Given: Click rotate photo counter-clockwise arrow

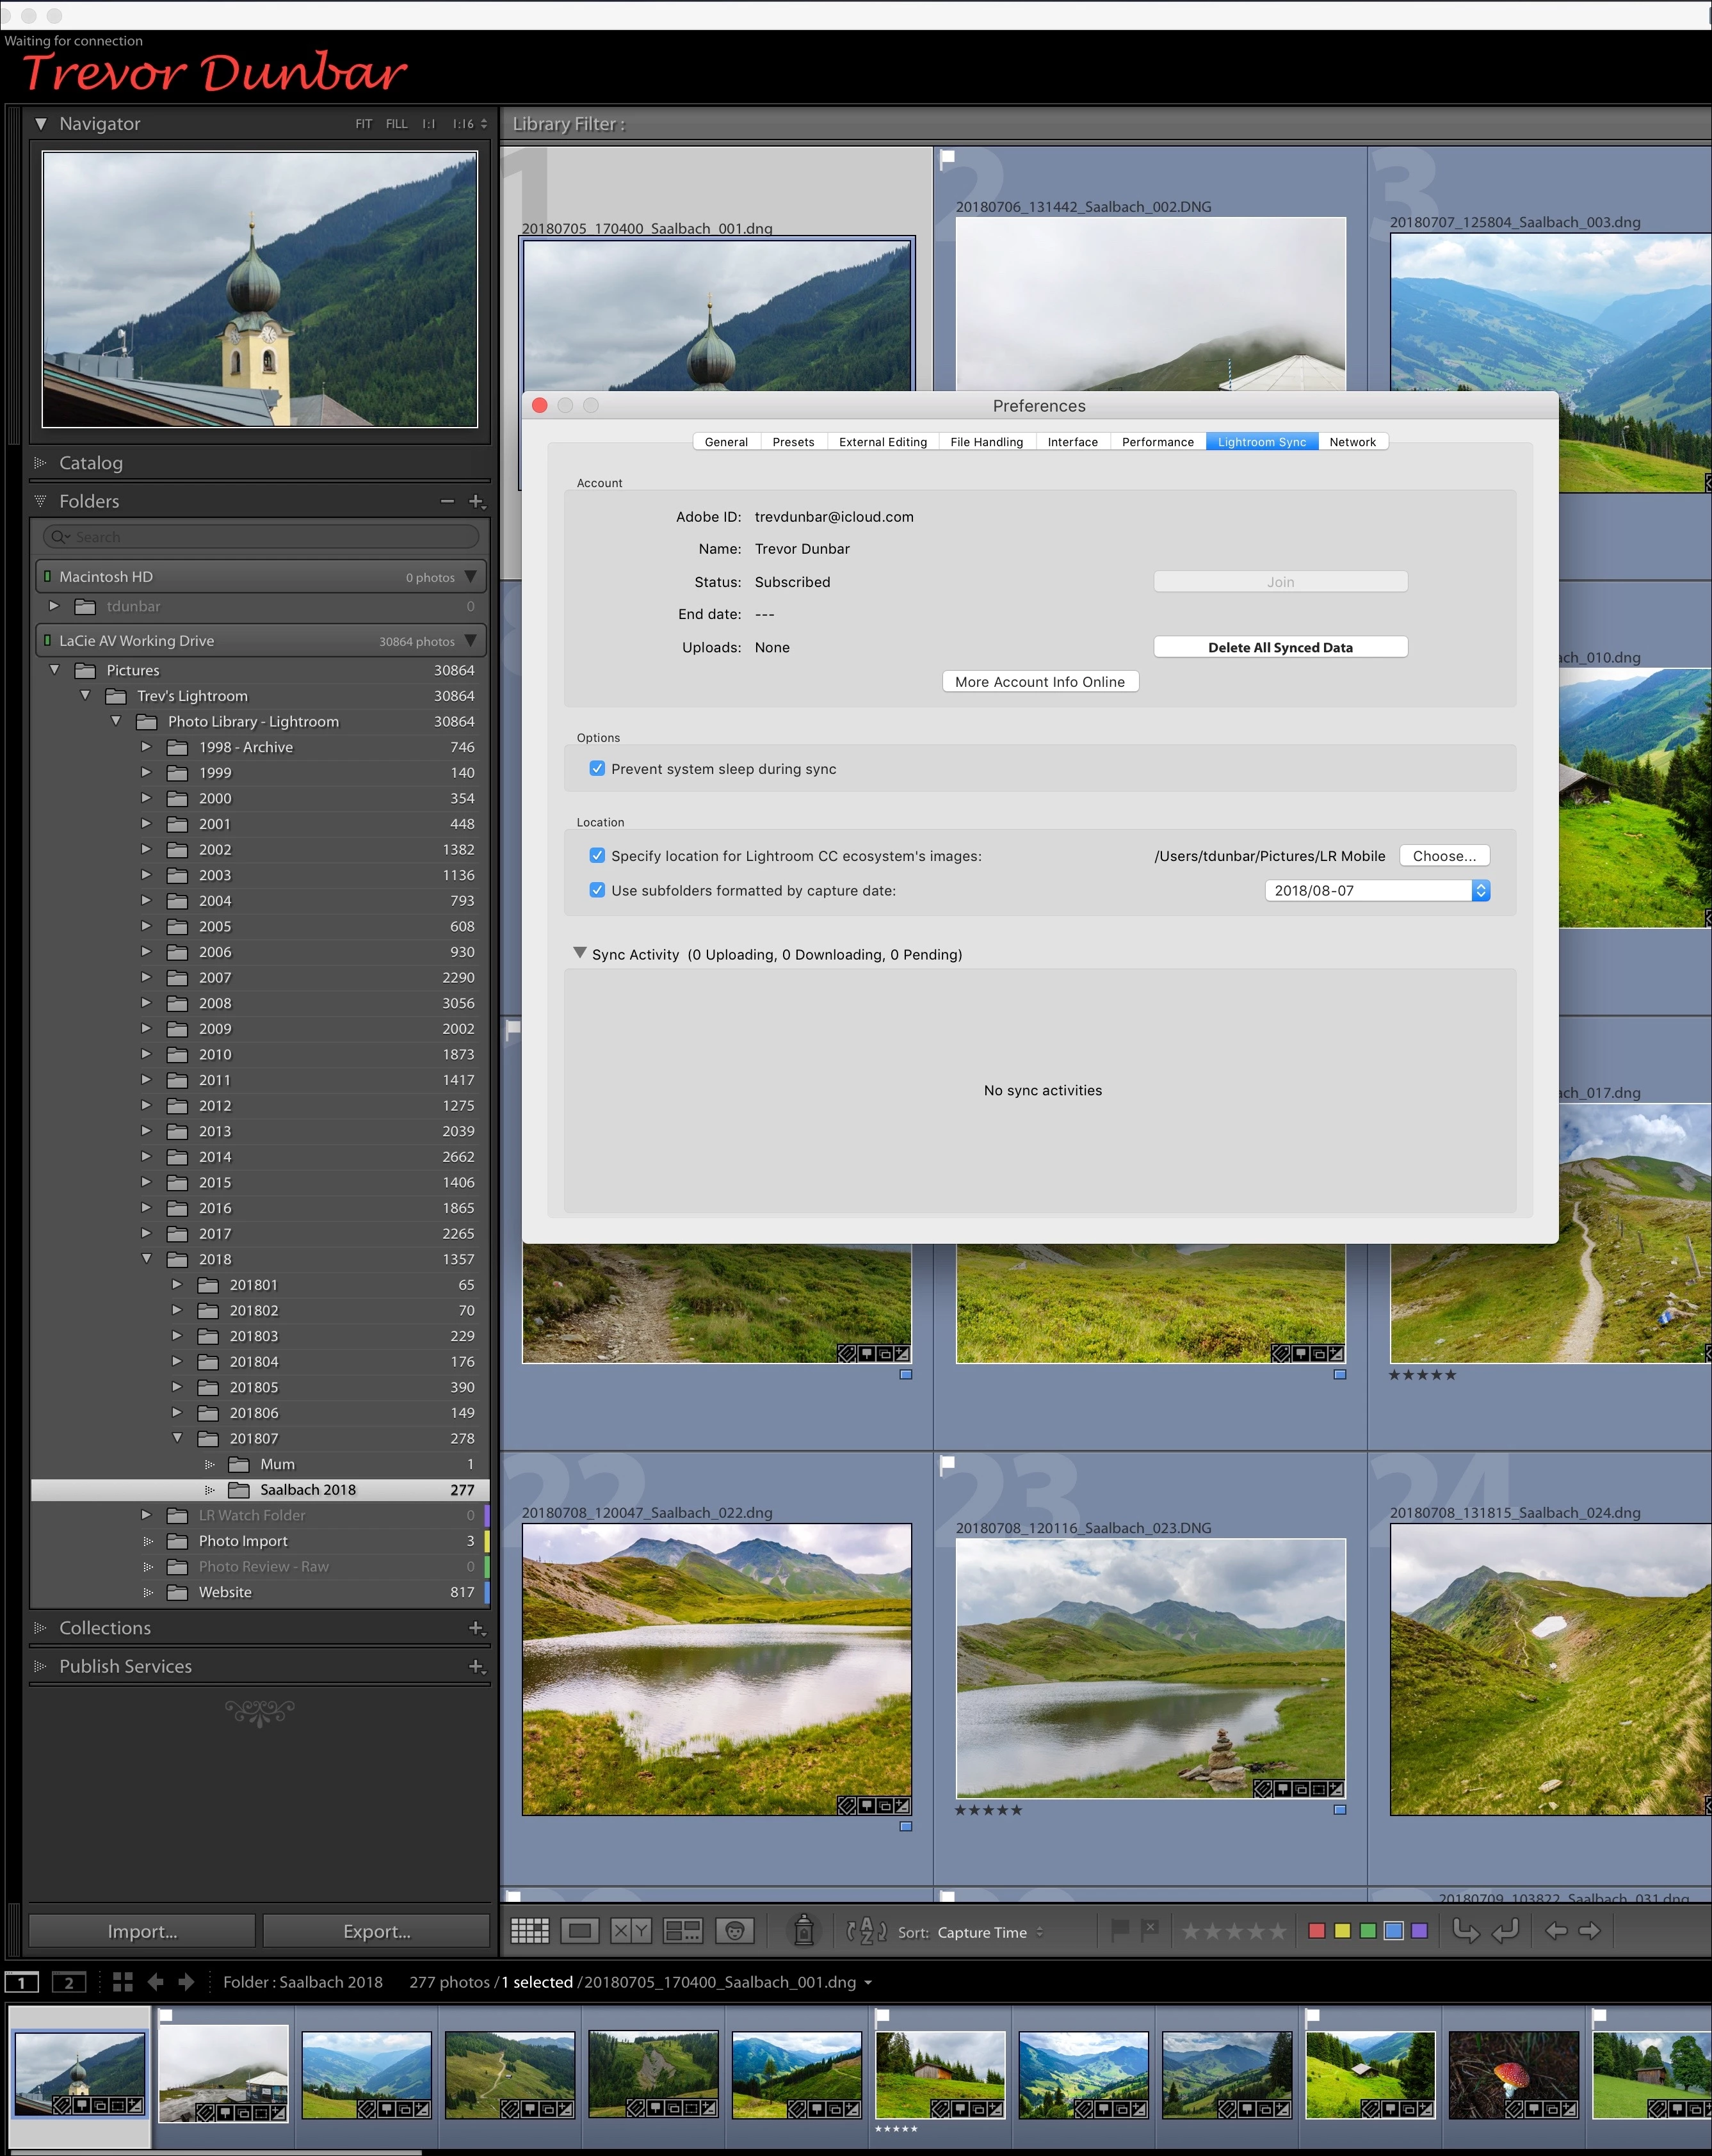Looking at the screenshot, I should point(1465,1931).
